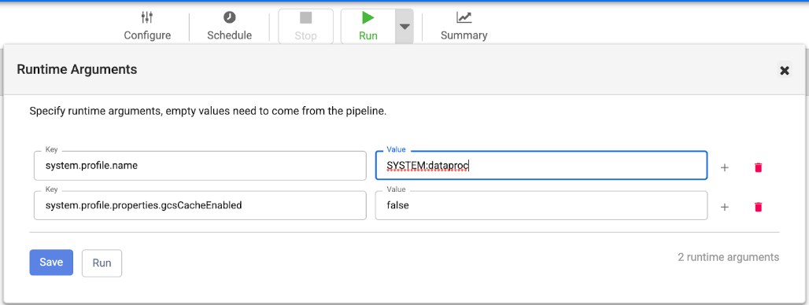Screen dimensions: 809x305
Task: Click the '2 runtime arguments' count text
Action: pos(728,256)
